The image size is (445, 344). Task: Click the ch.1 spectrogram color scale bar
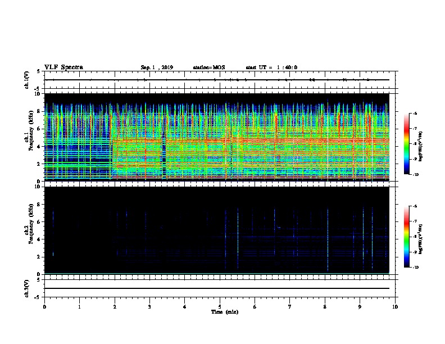[406, 144]
